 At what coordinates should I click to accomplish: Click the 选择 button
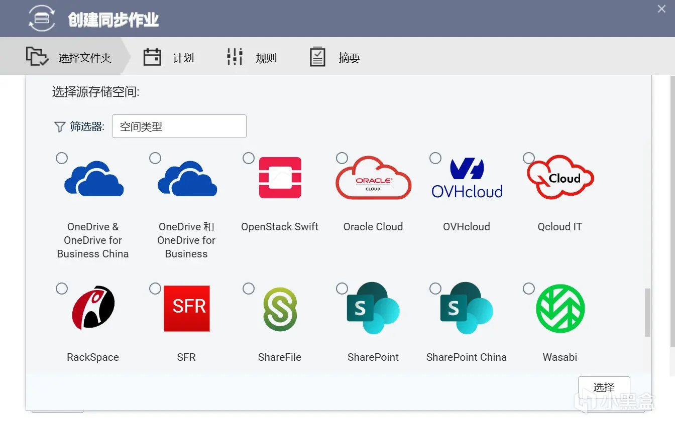(x=604, y=387)
